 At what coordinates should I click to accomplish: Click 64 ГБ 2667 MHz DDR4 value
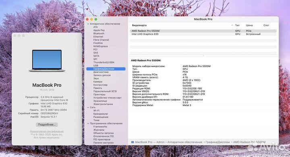coord(54,110)
